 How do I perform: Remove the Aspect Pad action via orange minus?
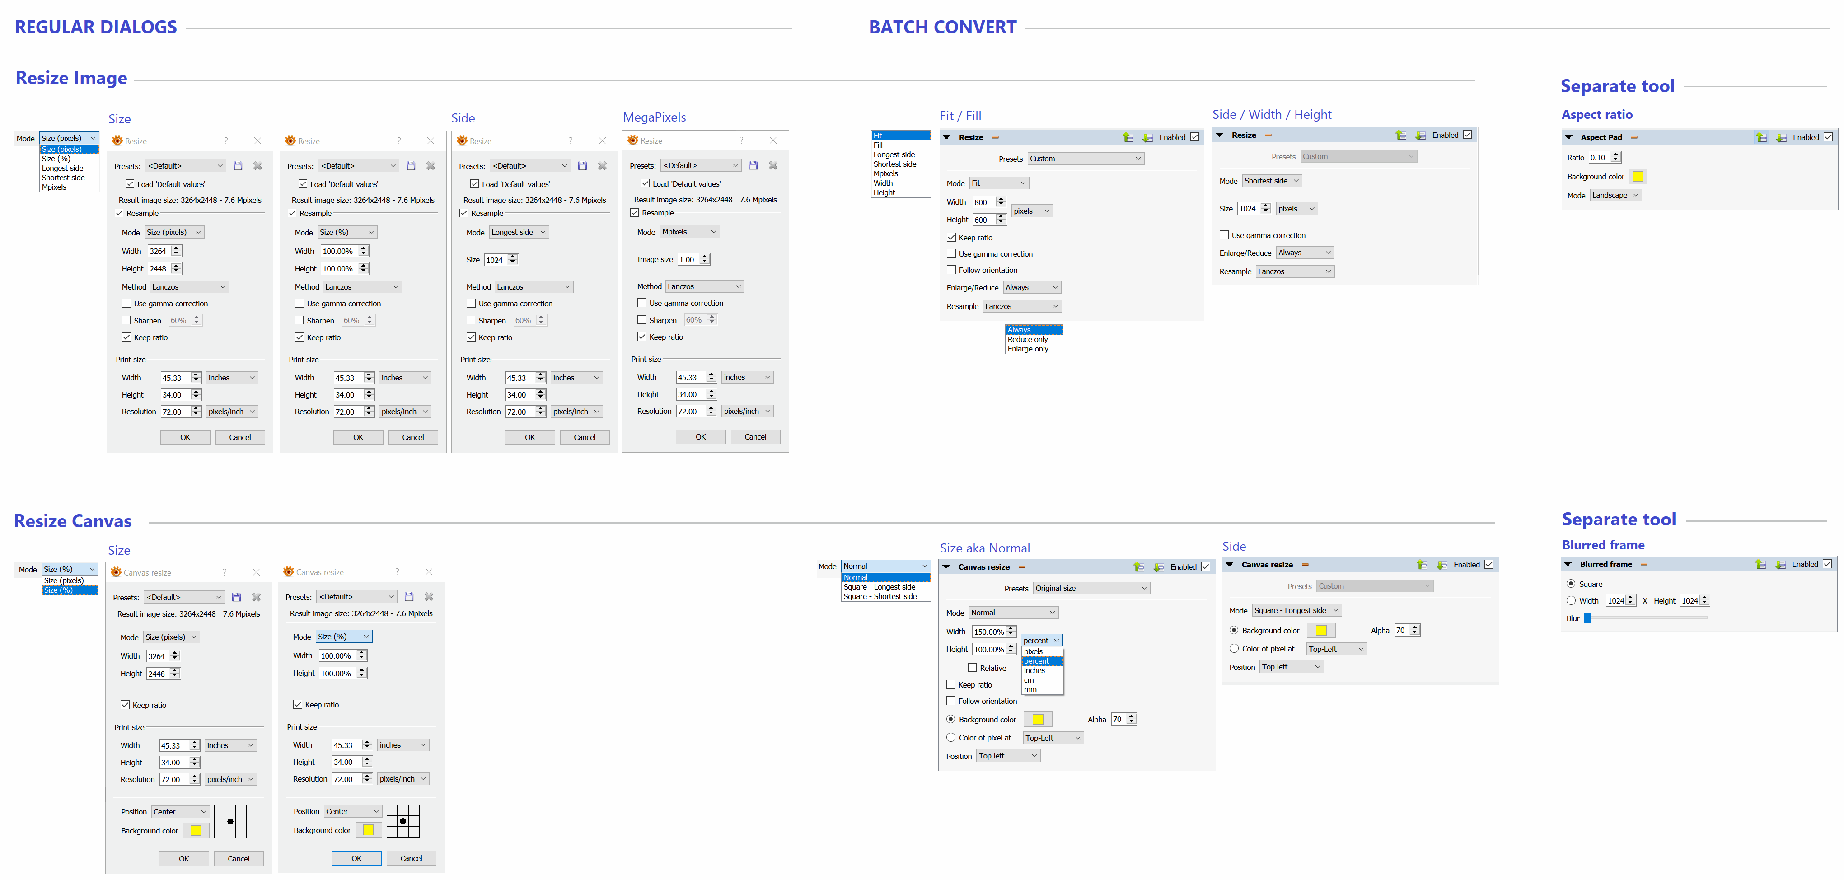1634,137
